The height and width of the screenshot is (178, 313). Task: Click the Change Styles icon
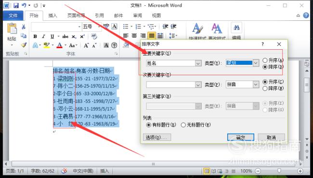[217, 29]
